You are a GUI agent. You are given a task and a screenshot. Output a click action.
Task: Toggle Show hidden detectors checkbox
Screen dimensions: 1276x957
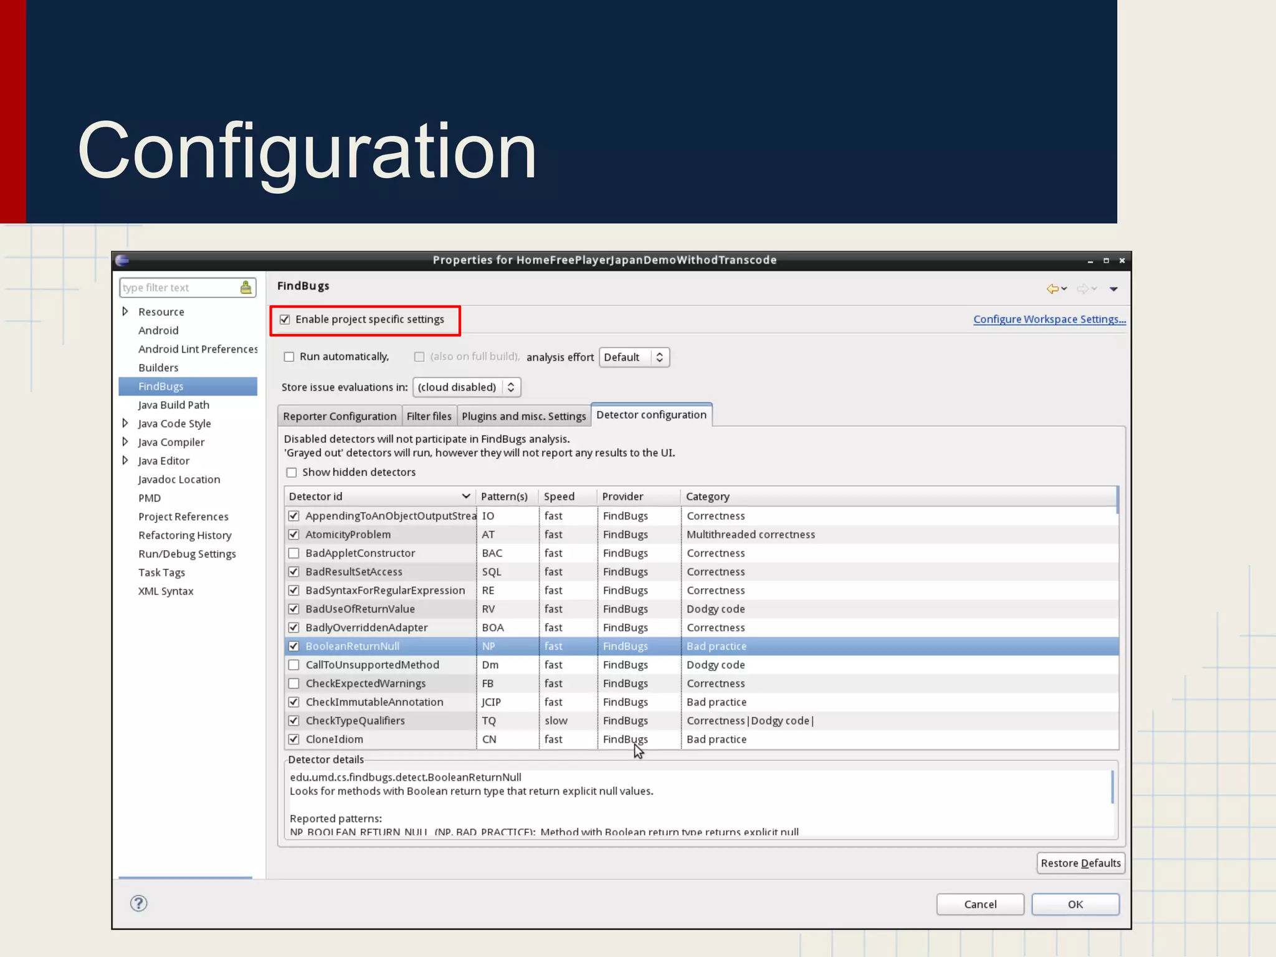292,472
